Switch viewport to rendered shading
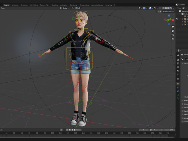188x141 pixels. 171,8
